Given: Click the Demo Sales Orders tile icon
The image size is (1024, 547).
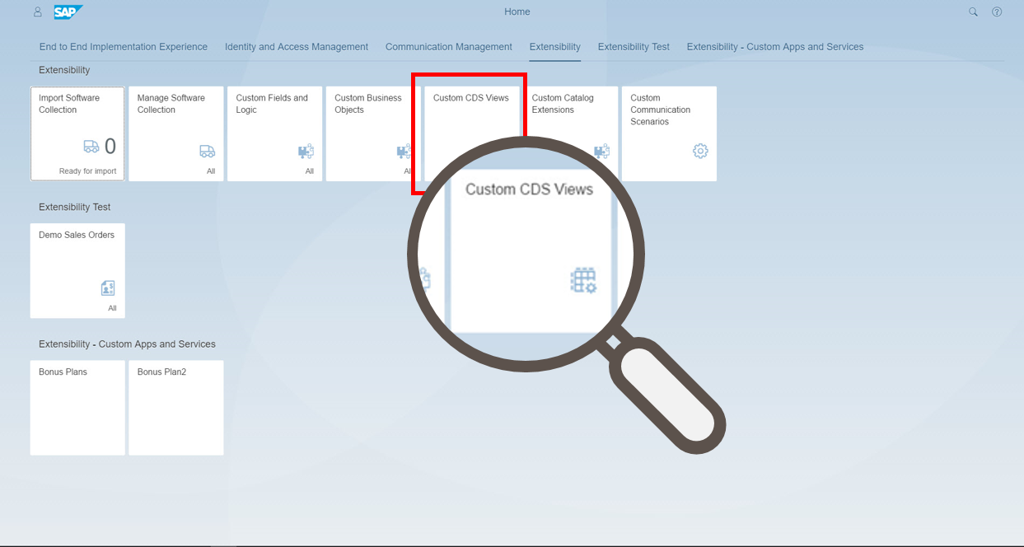Looking at the screenshot, I should [x=108, y=288].
